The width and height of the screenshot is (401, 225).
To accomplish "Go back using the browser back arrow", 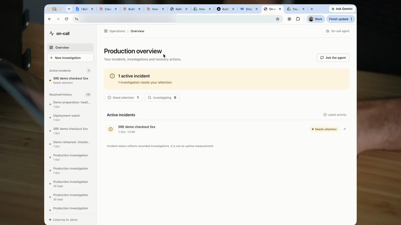I will (49, 19).
